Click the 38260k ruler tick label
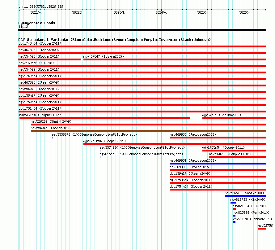The height and width of the screenshot is (250, 275). [245, 12]
